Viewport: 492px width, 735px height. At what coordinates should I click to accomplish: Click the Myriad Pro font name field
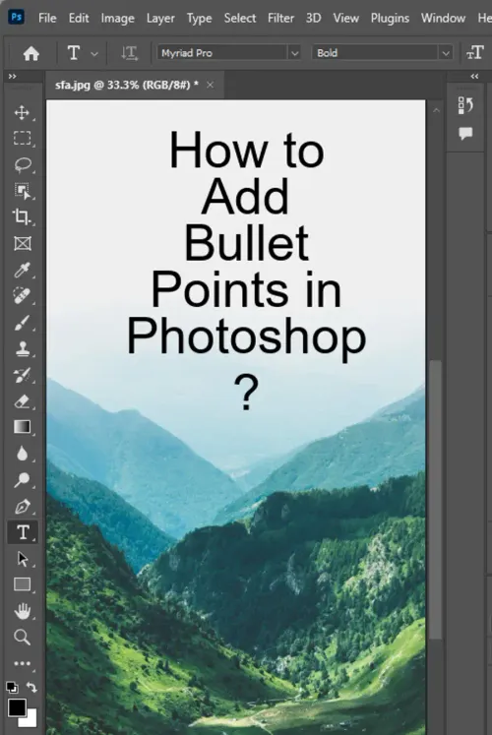222,53
